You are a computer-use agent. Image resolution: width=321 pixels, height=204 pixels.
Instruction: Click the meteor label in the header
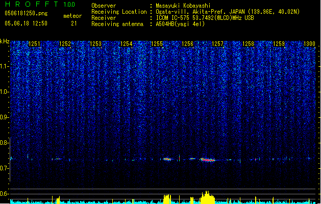click(x=72, y=16)
